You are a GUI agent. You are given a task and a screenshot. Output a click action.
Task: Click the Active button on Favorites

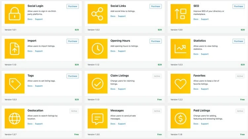(x=240, y=76)
